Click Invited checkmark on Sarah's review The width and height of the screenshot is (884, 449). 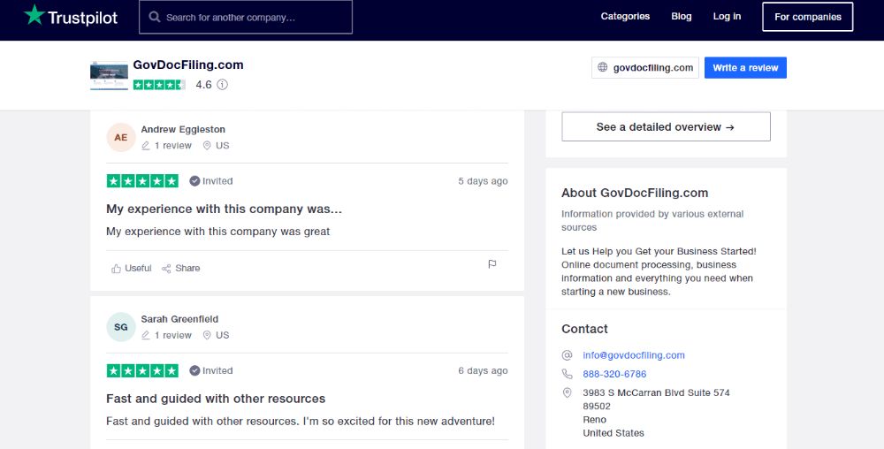[194, 370]
